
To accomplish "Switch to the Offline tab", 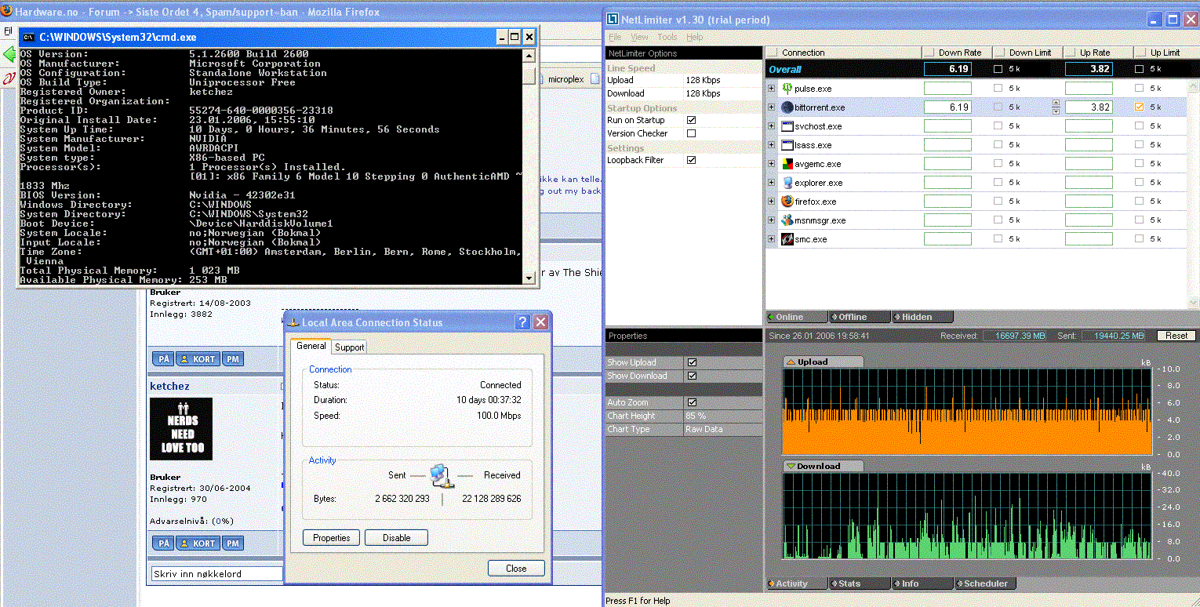I will click(860, 317).
